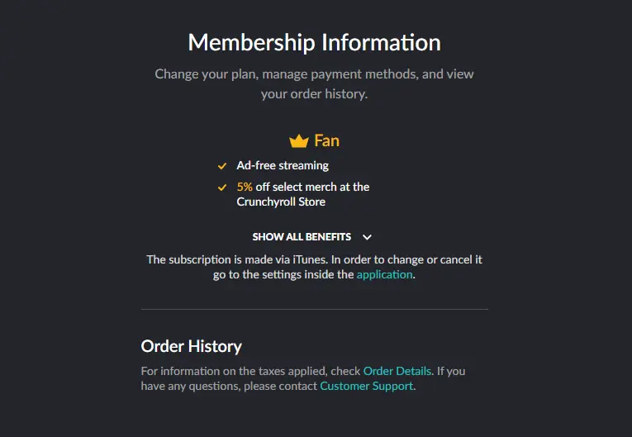Image resolution: width=632 pixels, height=437 pixels.
Task: Show all benefits of the Fan plan
Action: (x=302, y=237)
